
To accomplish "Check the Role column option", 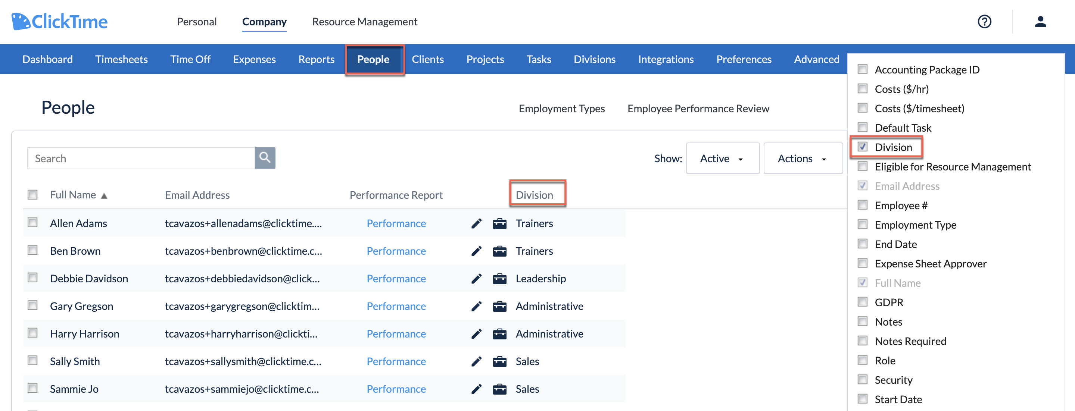I will coord(863,360).
